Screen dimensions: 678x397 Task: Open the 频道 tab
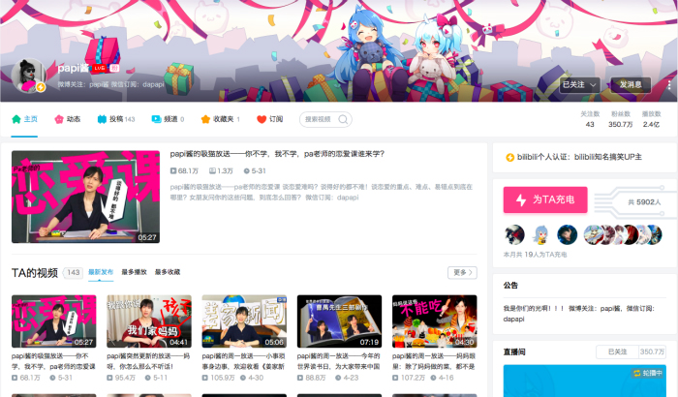[168, 119]
